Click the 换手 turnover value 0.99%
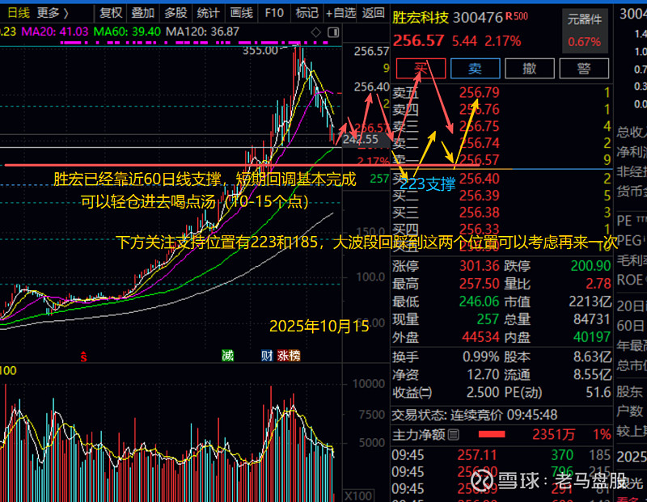647x502 pixels. 481,356
